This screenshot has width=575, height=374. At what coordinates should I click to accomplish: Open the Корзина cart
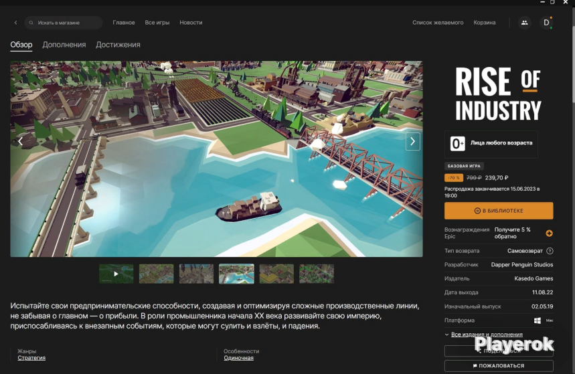484,23
